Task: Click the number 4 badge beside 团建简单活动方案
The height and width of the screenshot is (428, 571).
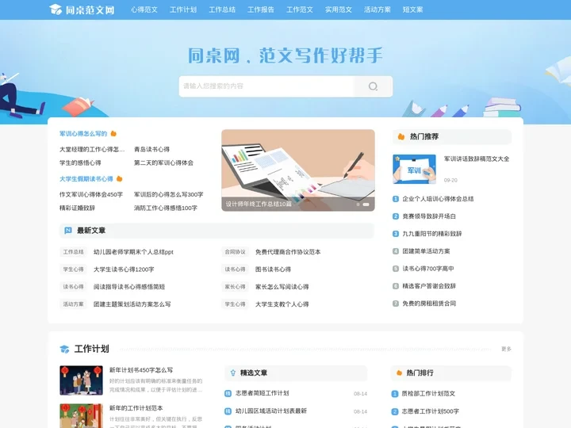Action: coord(396,251)
